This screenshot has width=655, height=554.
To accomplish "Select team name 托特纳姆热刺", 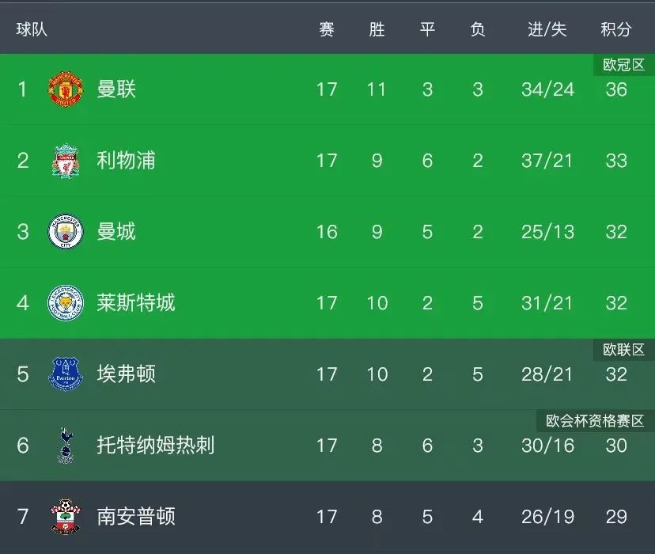I will coord(155,446).
